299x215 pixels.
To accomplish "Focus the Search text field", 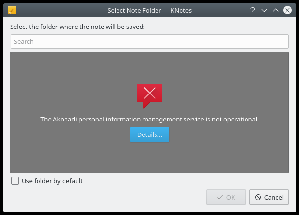I will (150, 41).
